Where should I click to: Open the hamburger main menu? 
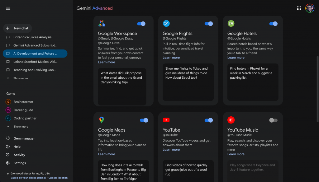[8, 8]
